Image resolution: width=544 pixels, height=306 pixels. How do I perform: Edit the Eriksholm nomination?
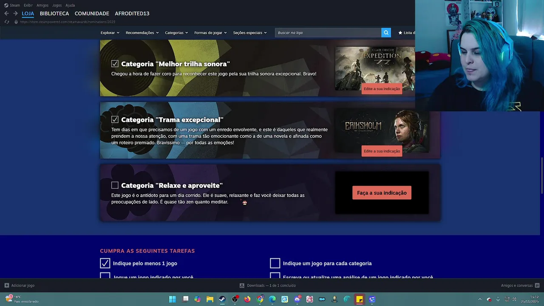(x=382, y=151)
